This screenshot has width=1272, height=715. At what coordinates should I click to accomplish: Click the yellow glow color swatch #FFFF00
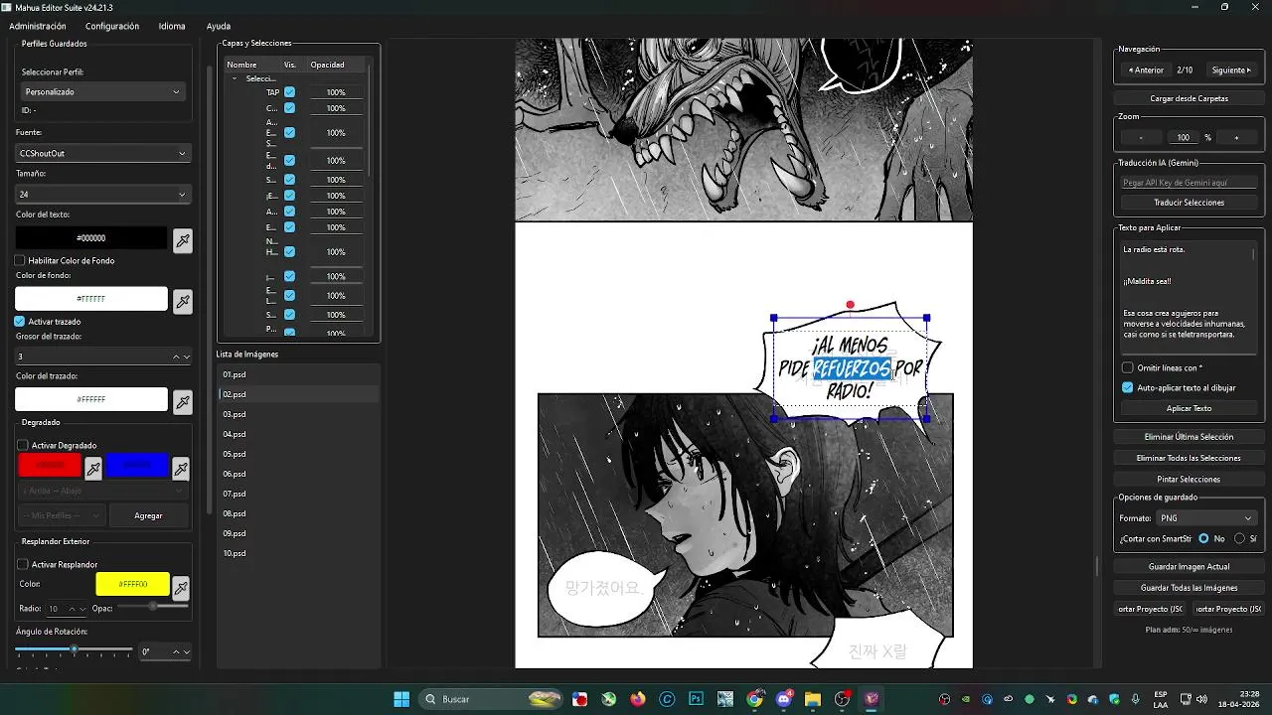[133, 584]
